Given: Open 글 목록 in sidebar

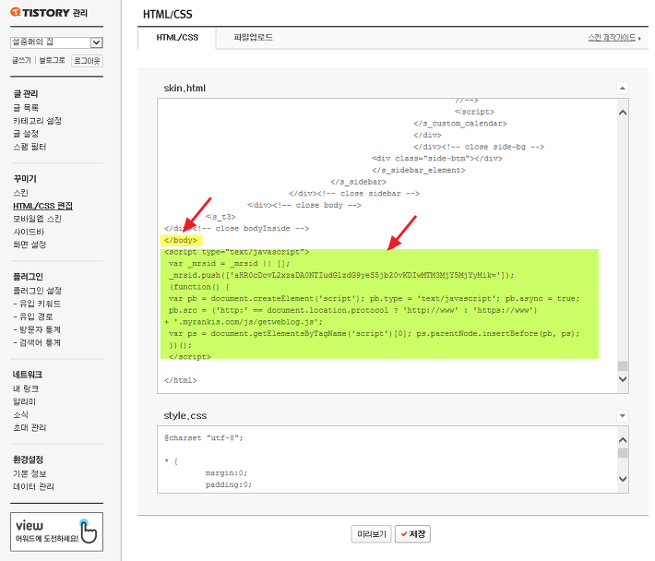Looking at the screenshot, I should [x=26, y=108].
